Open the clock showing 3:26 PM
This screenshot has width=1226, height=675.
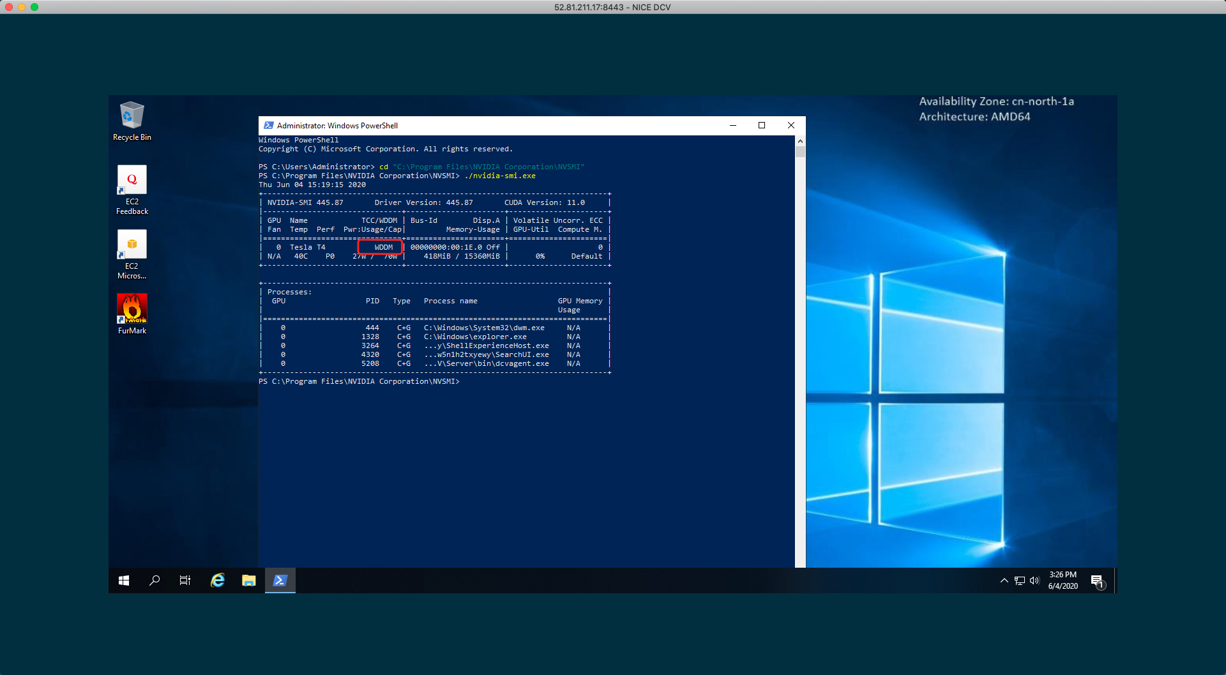pyautogui.click(x=1063, y=580)
